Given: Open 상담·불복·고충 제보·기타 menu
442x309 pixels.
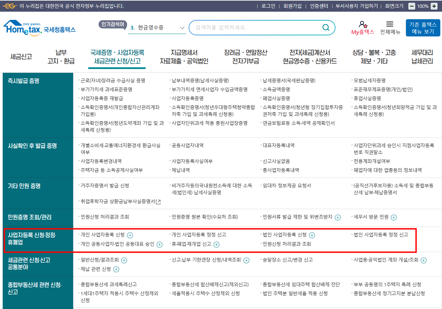Looking at the screenshot, I should coord(374,57).
